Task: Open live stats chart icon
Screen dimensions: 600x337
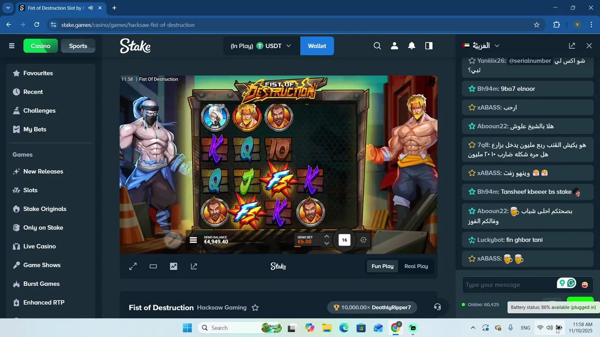Action: (173, 266)
